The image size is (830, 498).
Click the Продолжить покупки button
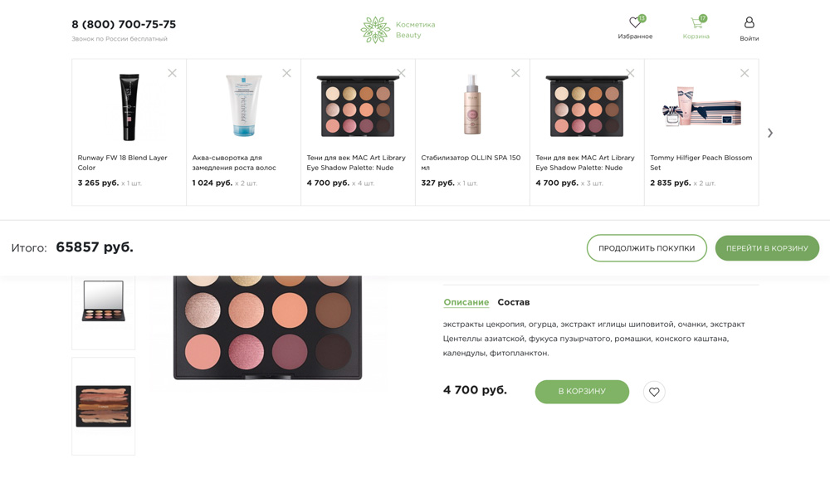click(647, 248)
